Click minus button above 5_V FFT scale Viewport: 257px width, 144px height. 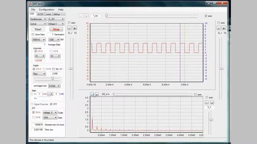207,102
